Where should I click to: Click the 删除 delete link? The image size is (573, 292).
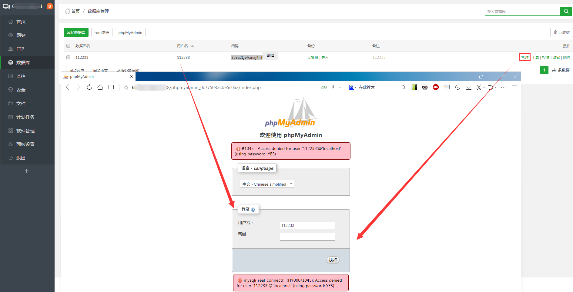coord(567,57)
